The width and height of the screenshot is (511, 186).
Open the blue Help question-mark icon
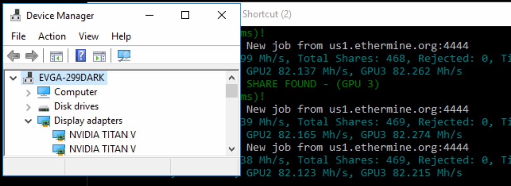coord(81,55)
